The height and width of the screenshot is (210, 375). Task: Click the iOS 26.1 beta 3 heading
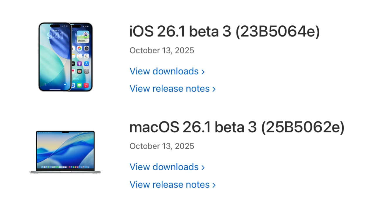(x=224, y=32)
